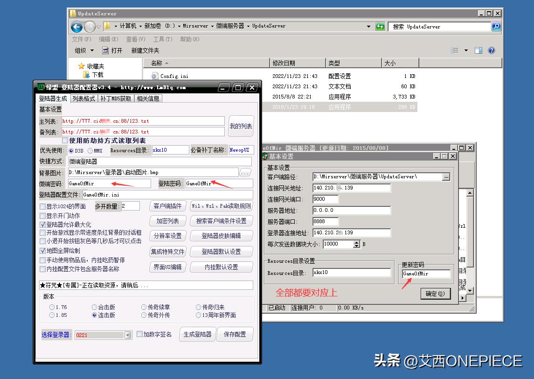Image resolution: width=534 pixels, height=379 pixels.
Task: Click the browse (...) icon beside 背景图片 field
Action: coord(245,173)
